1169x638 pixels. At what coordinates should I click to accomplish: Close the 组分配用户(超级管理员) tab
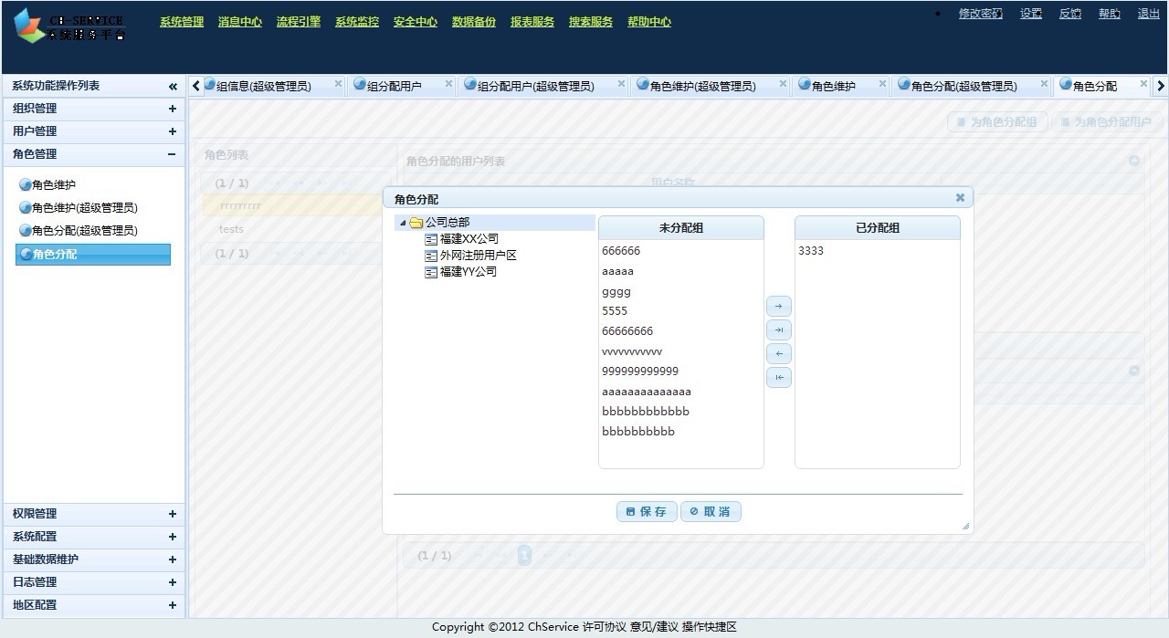pyautogui.click(x=621, y=84)
